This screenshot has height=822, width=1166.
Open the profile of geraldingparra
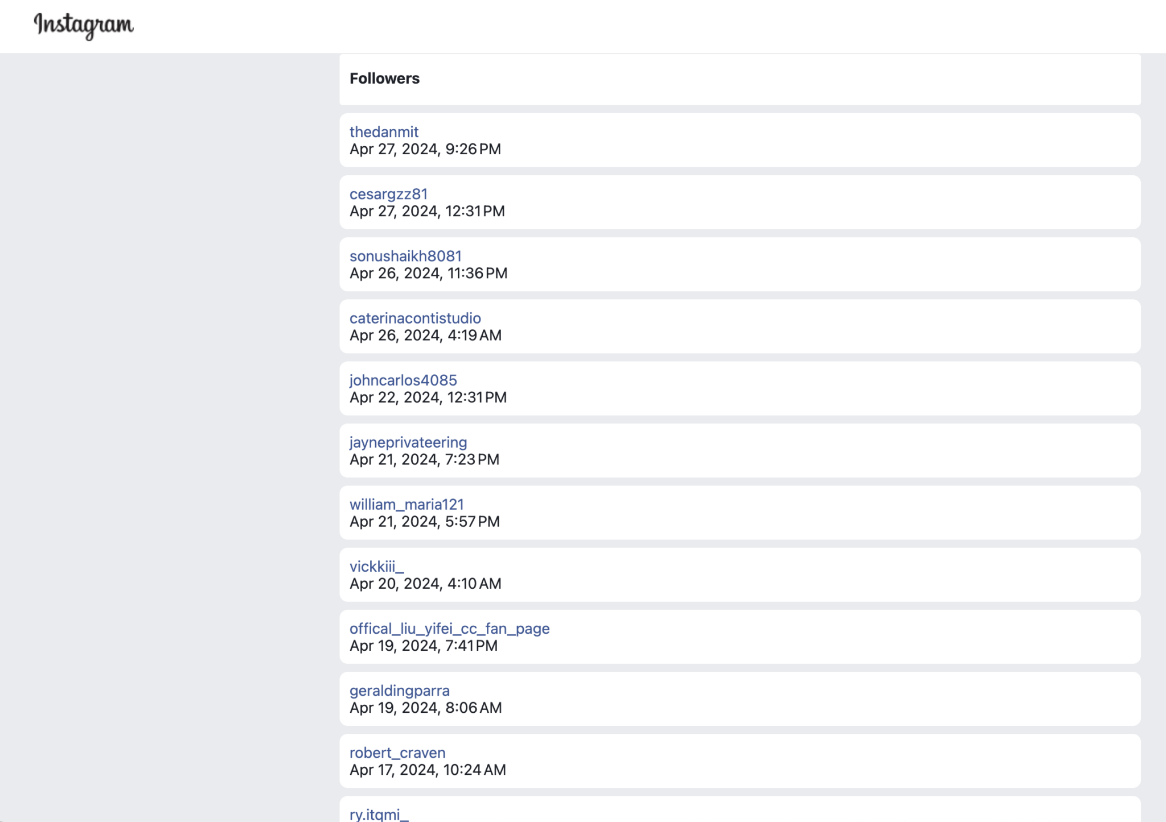(x=400, y=690)
